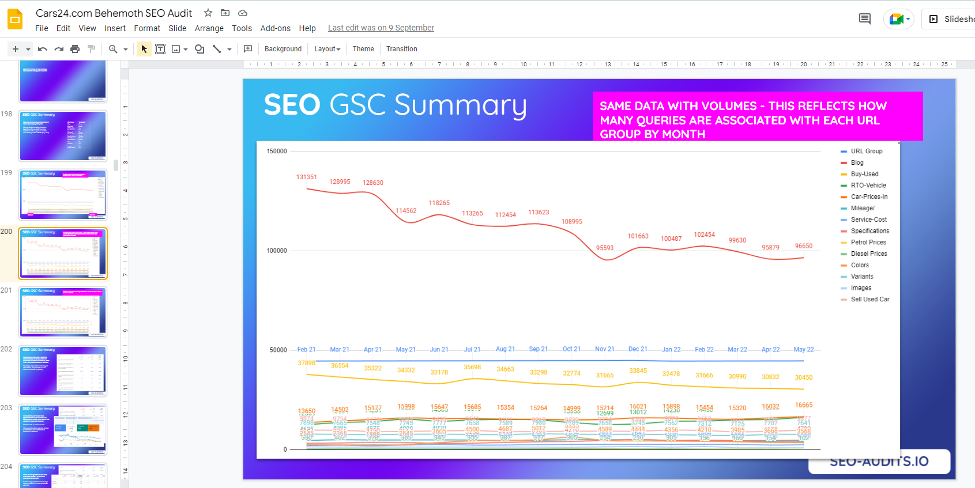Select the Text box tool
The image size is (975, 488).
(160, 49)
